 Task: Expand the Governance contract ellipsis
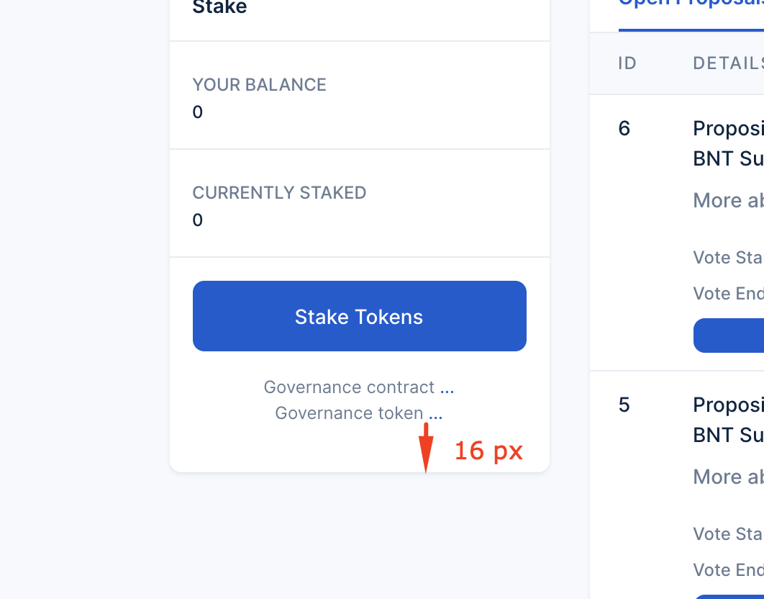[x=448, y=387]
